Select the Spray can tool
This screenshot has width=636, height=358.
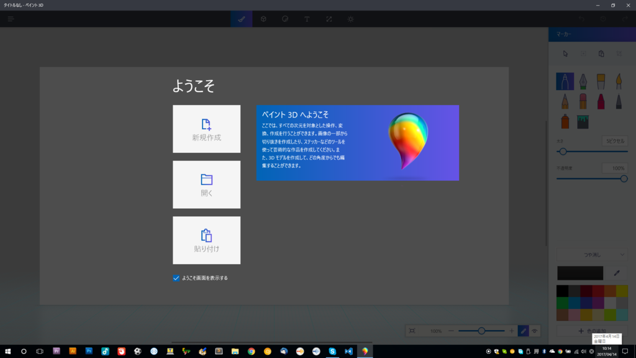[x=565, y=121]
